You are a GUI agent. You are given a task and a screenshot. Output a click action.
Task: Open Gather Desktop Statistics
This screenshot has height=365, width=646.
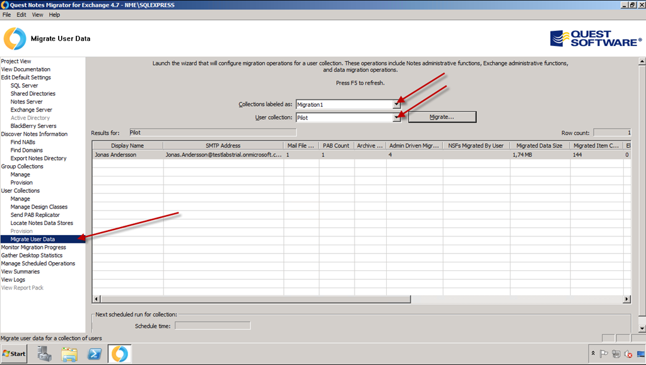click(x=32, y=255)
